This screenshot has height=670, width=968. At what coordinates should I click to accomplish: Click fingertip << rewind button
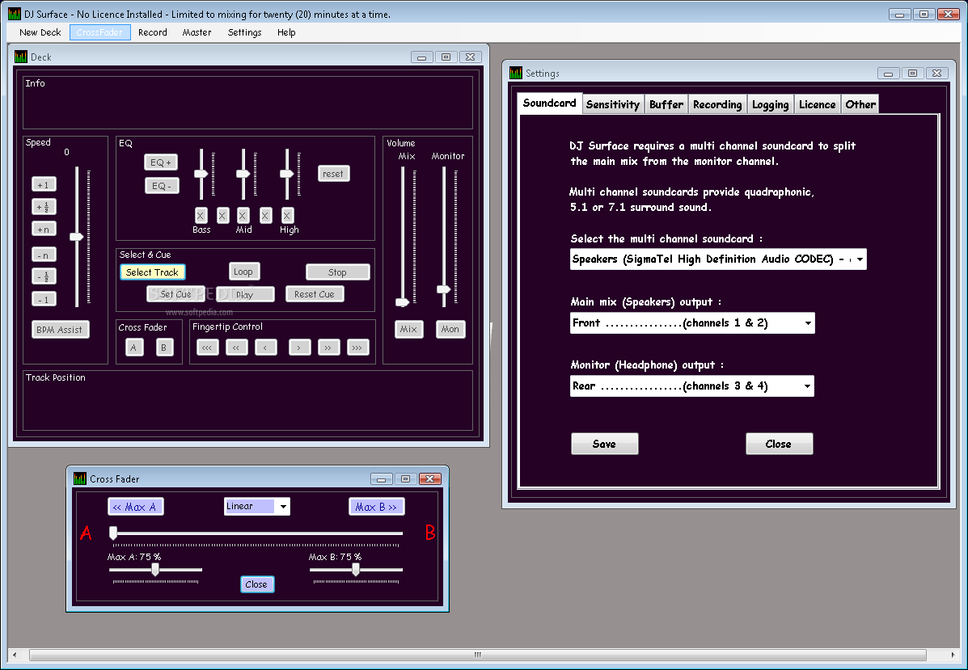(x=236, y=348)
